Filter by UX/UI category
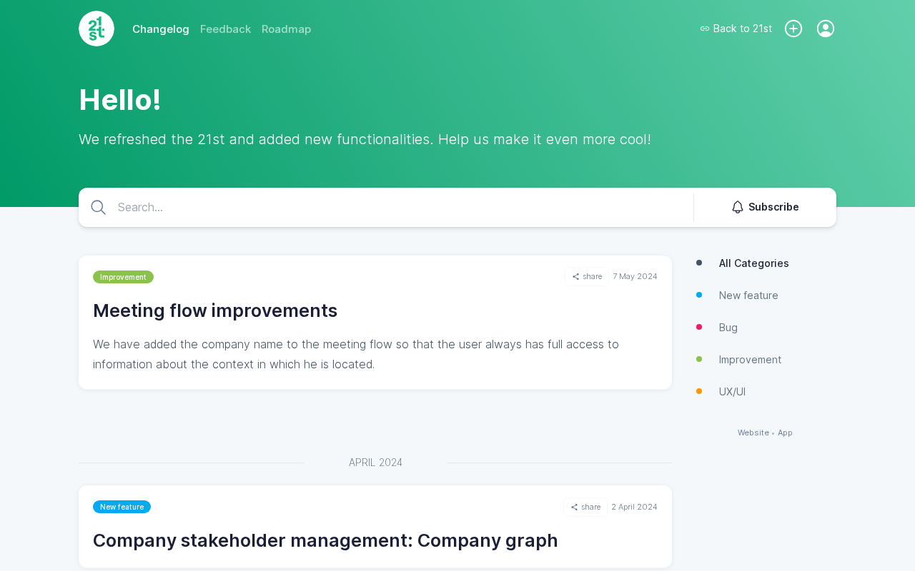The height and width of the screenshot is (571, 915). click(732, 392)
